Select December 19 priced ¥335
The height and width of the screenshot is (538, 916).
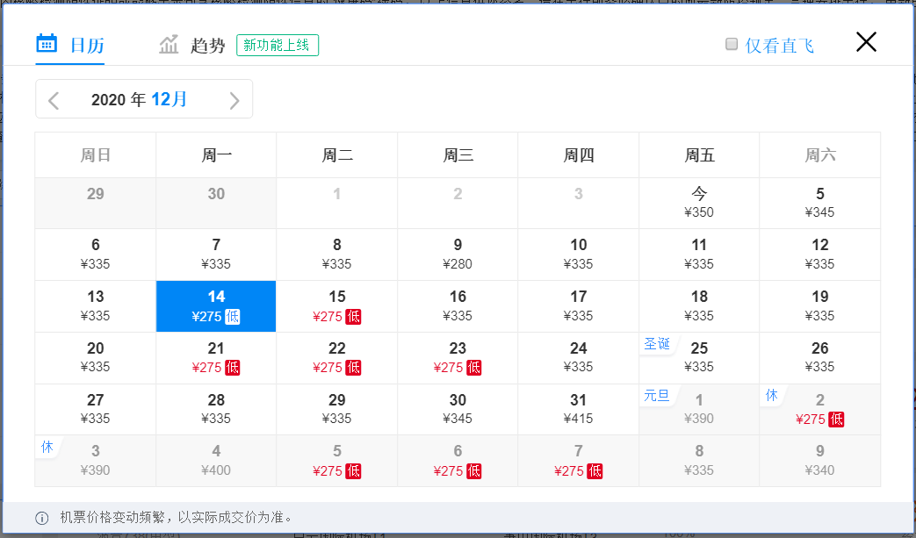click(x=820, y=306)
